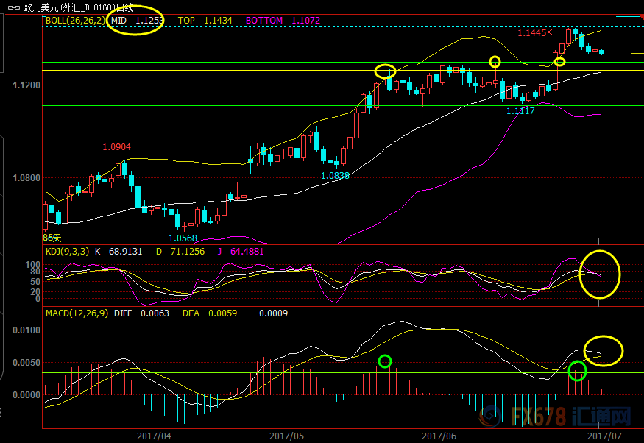Image resolution: width=644 pixels, height=443 pixels.
Task: Click the 2017/06 date label
Action: (x=439, y=436)
